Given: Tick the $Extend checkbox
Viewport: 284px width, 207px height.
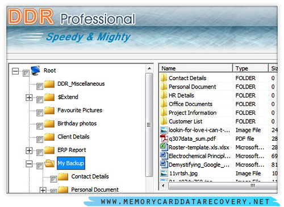Looking at the screenshot, I should [x=40, y=100].
